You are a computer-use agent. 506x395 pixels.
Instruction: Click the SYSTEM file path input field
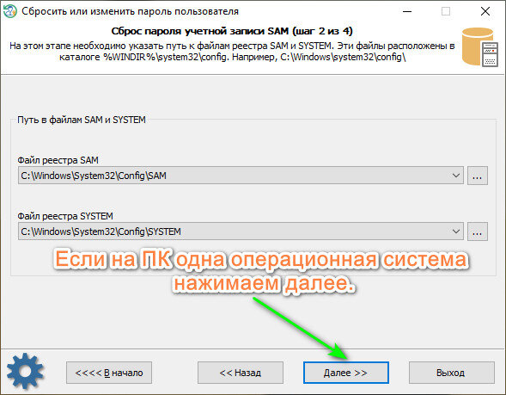(241, 231)
